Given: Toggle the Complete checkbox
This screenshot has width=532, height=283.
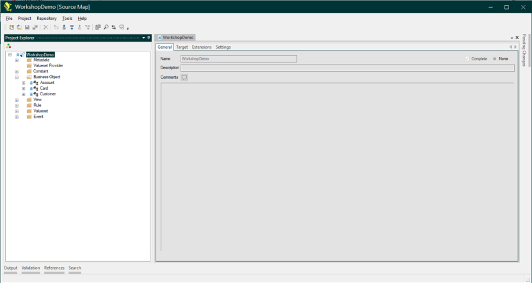Looking at the screenshot, I should coord(467,59).
